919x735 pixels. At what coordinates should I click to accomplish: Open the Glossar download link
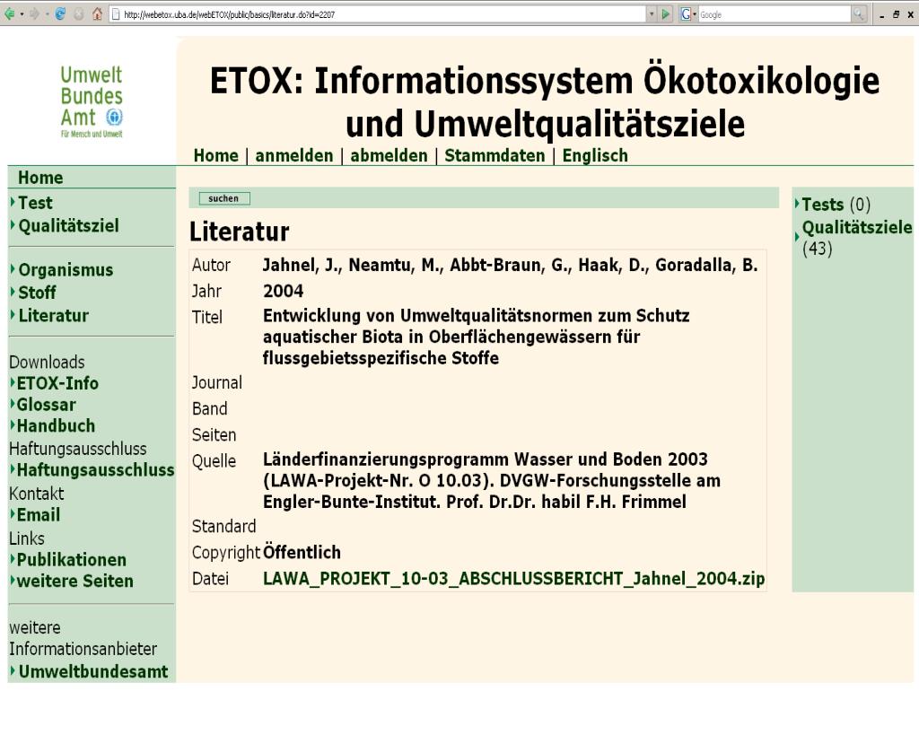tap(47, 405)
